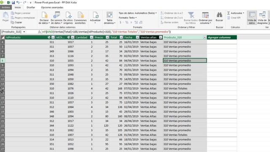This screenshot has width=270, height=152.
Task: Click increase decimals icon
Action: pyautogui.click(x=136, y=22)
